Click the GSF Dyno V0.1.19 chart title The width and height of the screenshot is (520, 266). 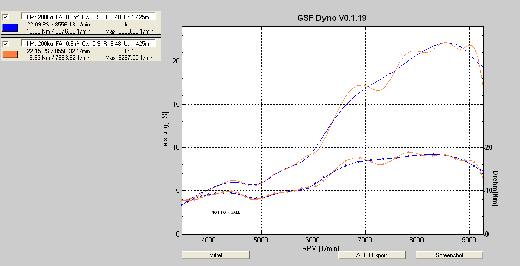click(332, 18)
